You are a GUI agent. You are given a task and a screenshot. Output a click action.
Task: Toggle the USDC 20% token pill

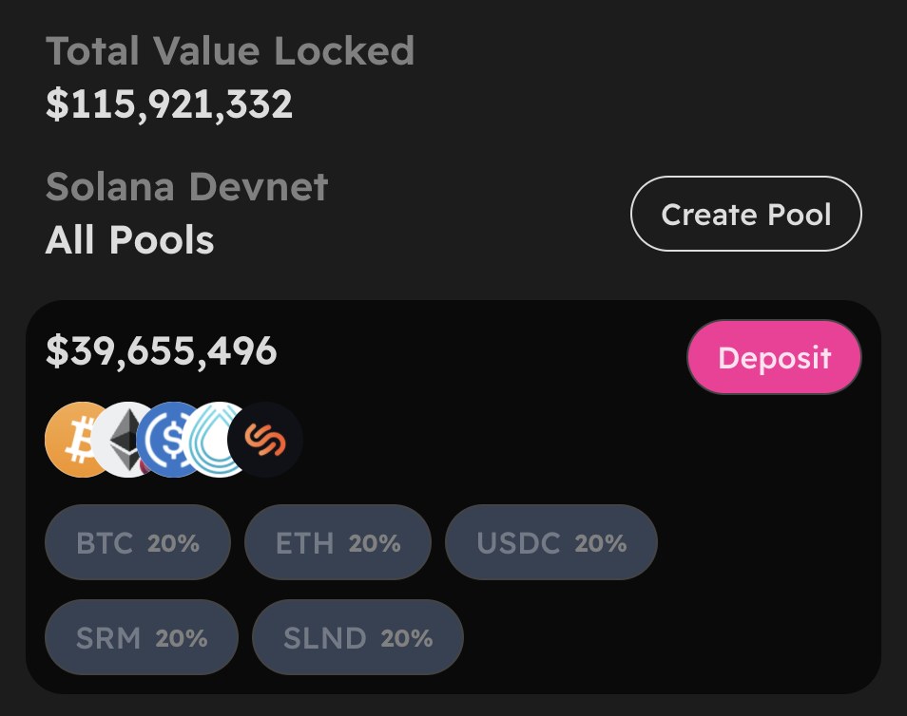pyautogui.click(x=550, y=542)
